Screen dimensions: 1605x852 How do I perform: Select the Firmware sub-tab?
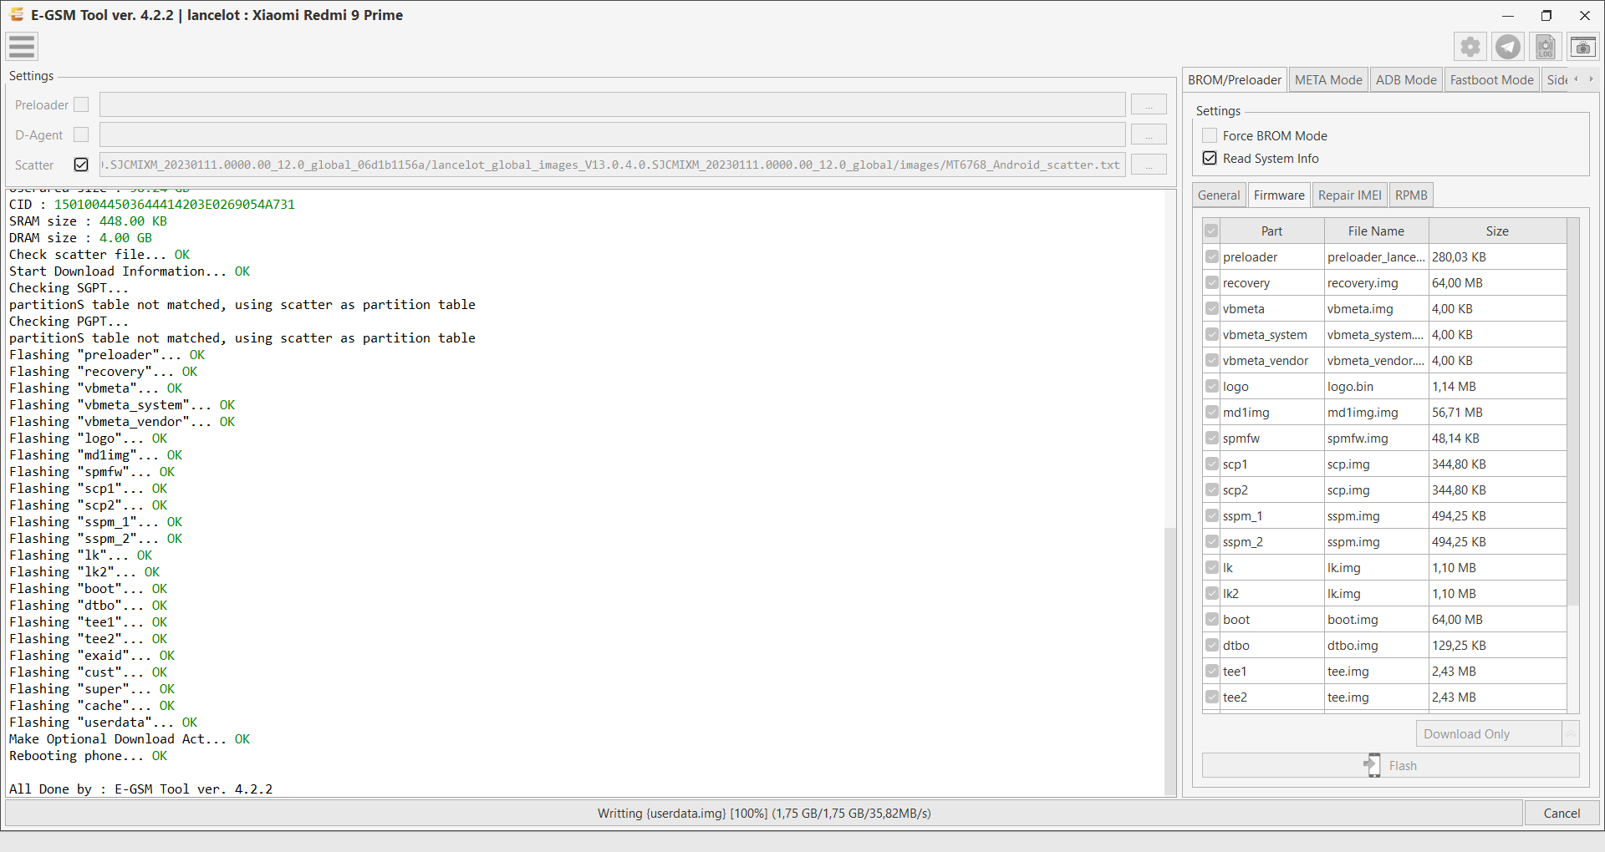[1279, 195]
